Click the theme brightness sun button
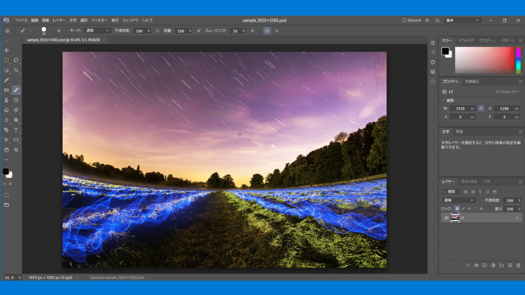Viewport: 525px width, 295px height. 427,20
